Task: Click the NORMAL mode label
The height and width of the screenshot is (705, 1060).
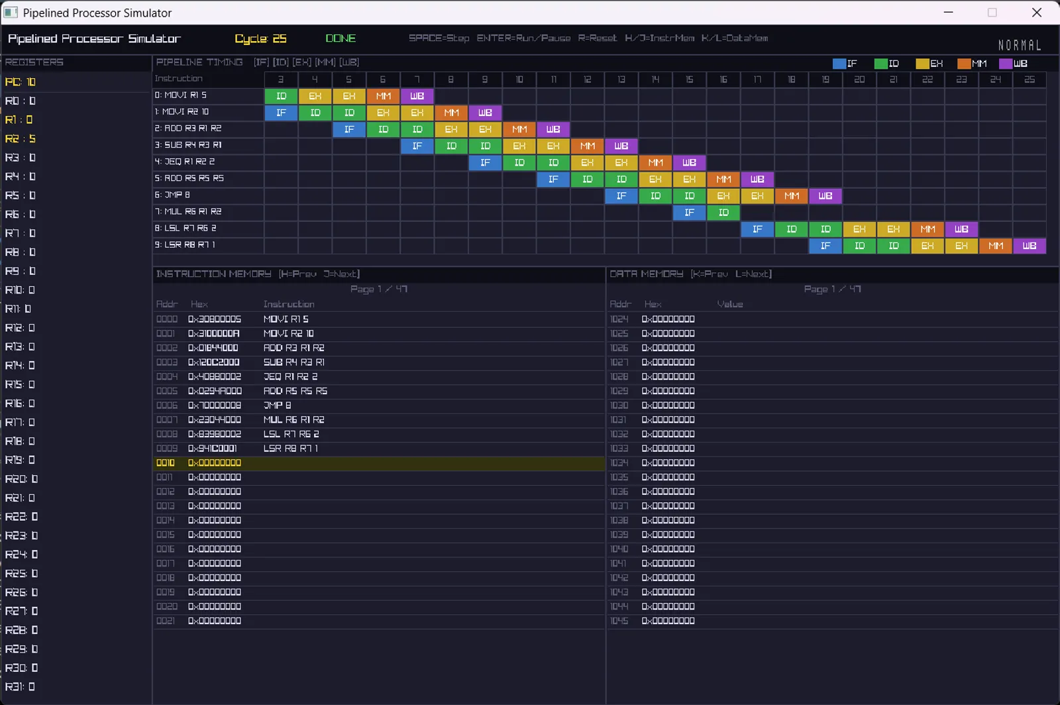Action: click(1020, 45)
